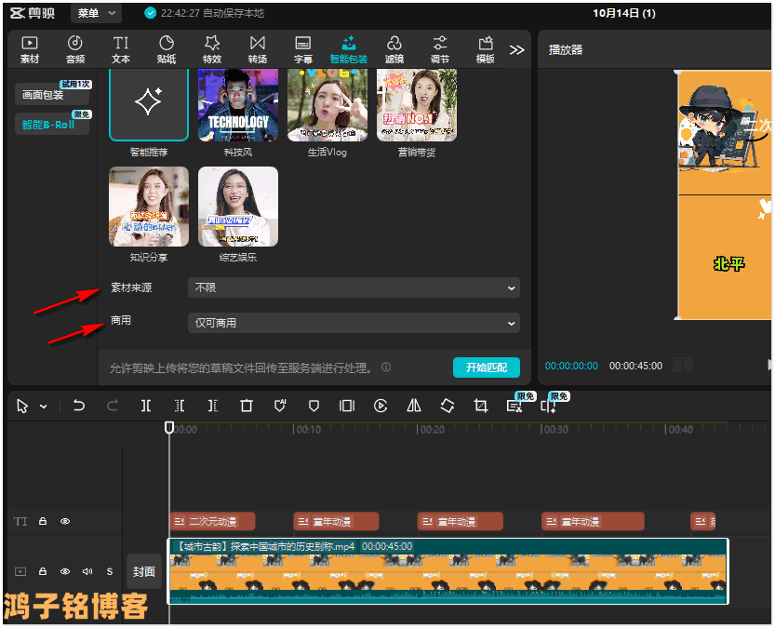Viewport: 775px width, 628px height.
Task: Select the 科技风 style thumbnail
Action: pyautogui.click(x=238, y=104)
